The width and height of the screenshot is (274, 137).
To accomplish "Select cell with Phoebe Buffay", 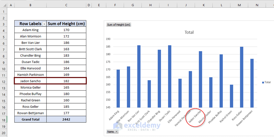I will click(x=31, y=94).
